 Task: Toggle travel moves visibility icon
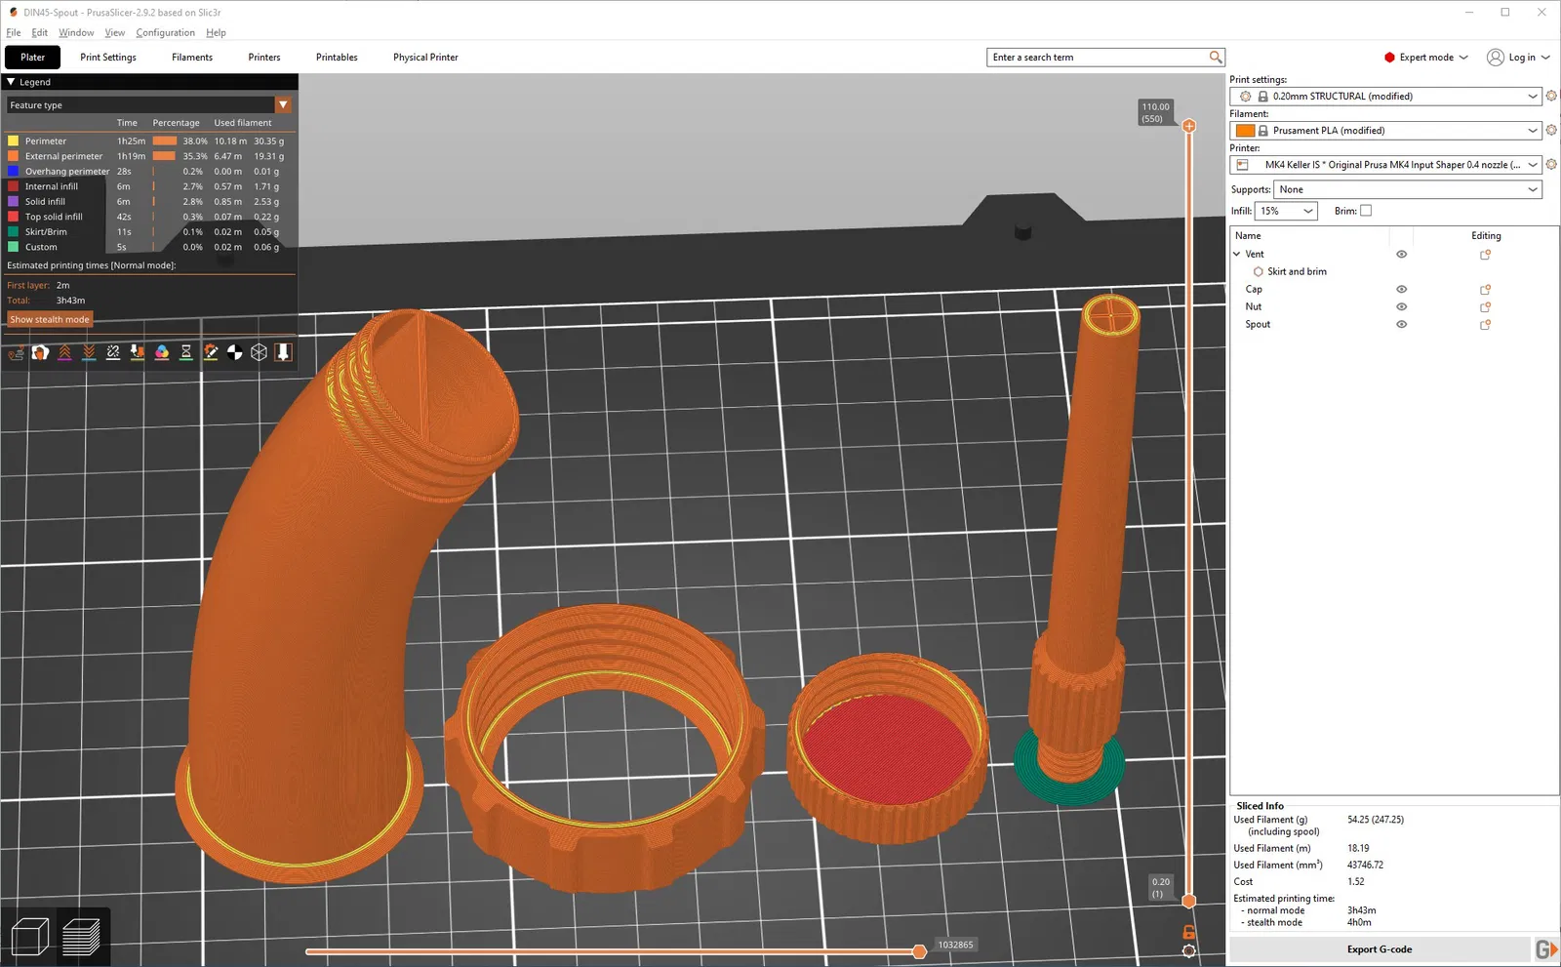click(x=16, y=352)
